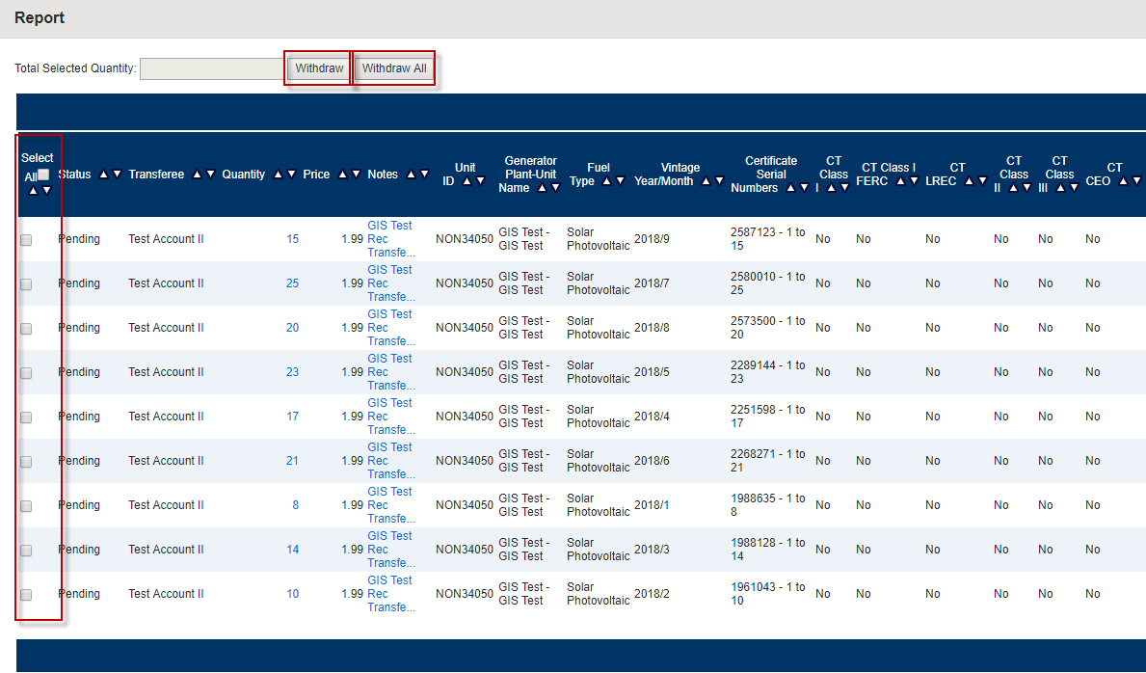
Task: Sort Certificate Serial Numbers ascending arrow
Action: coord(789,188)
